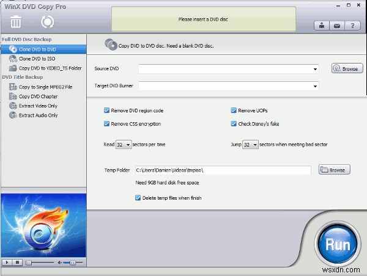Screen dimensions: 367x276
Task: Open the Jump sectors dropdown
Action: 250,145
